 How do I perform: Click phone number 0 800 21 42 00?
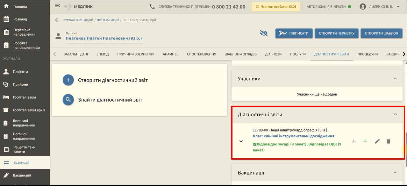tap(229, 6)
